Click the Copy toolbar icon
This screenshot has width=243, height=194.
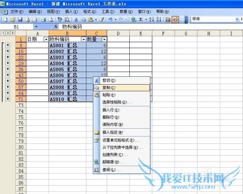pos(84,19)
